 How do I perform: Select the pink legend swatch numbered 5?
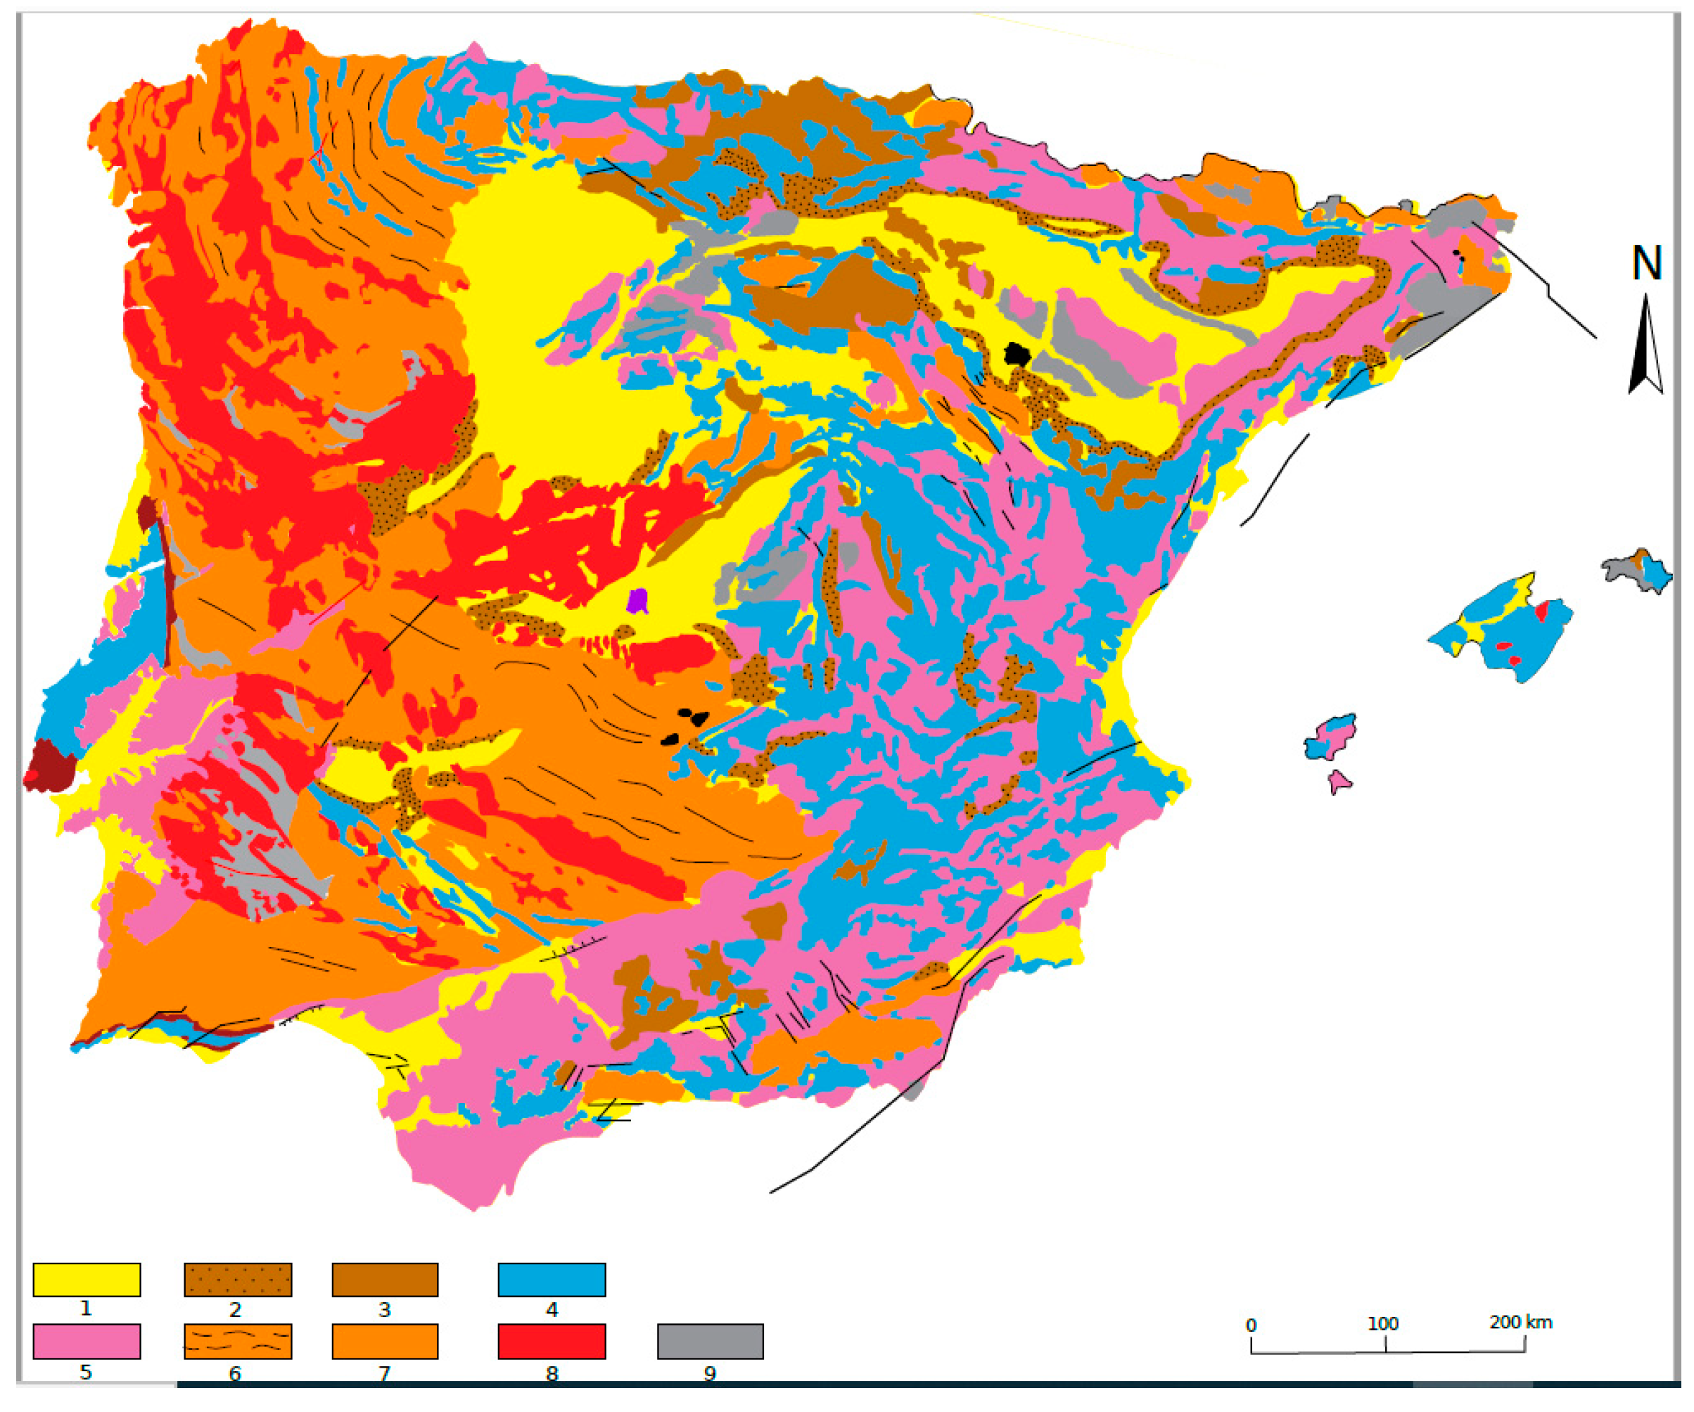(87, 1342)
